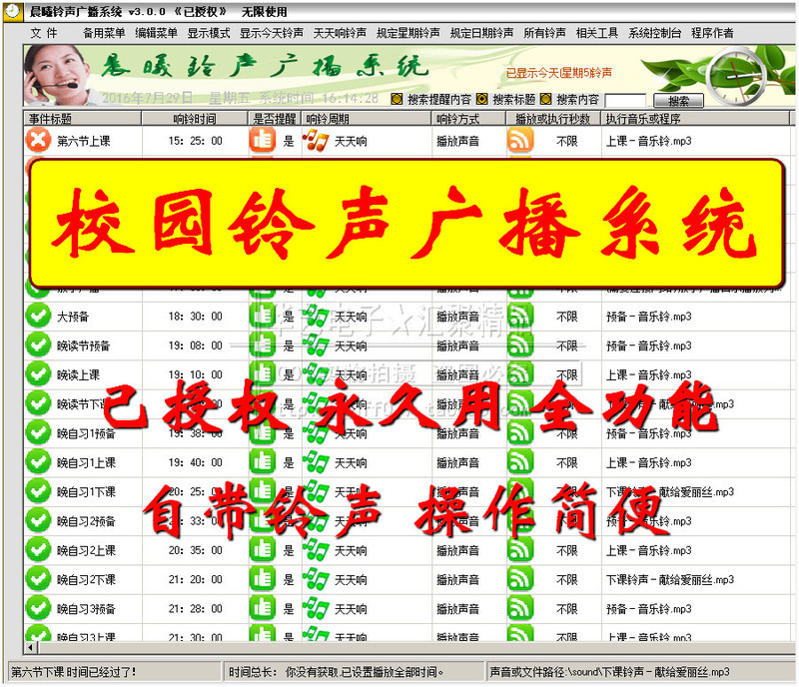
Task: Click the music note icon in 晚自习2下课 row
Action: (316, 580)
